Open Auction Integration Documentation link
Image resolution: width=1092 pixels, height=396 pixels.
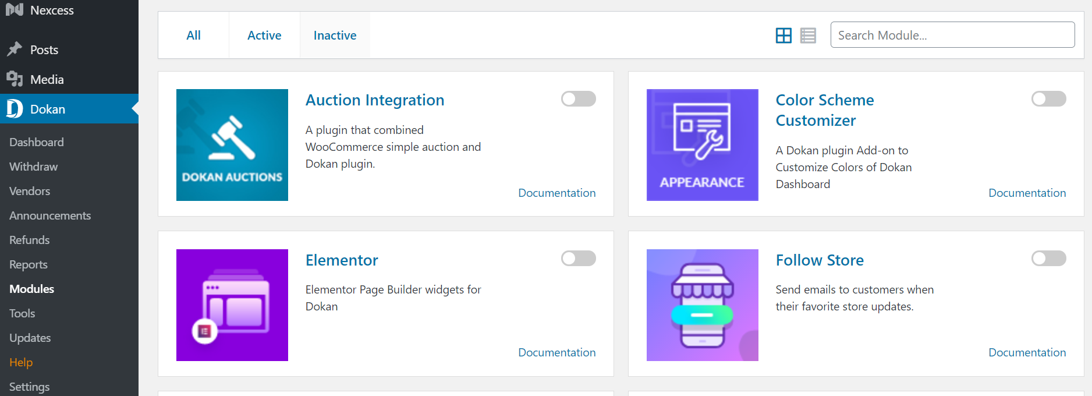click(x=556, y=193)
